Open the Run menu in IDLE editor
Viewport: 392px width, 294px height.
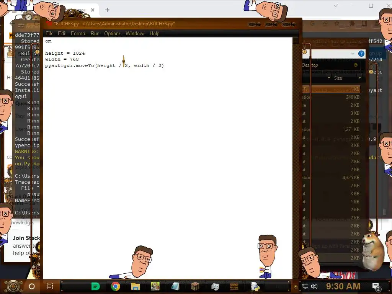[95, 33]
